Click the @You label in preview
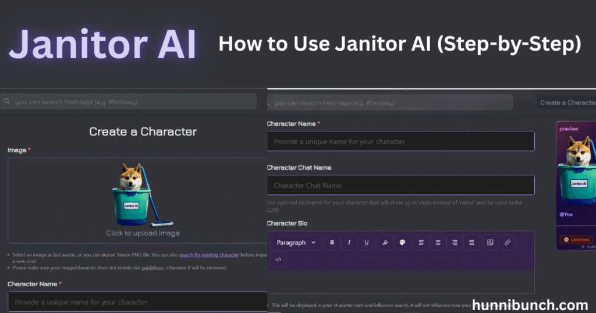Image resolution: width=596 pixels, height=313 pixels. [566, 214]
